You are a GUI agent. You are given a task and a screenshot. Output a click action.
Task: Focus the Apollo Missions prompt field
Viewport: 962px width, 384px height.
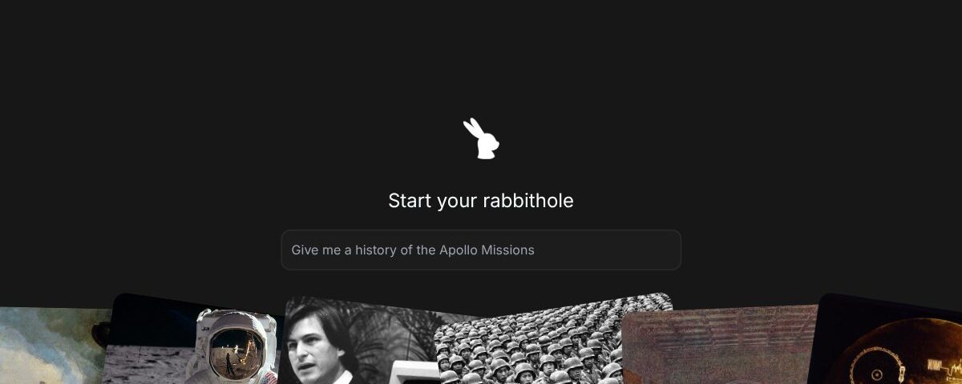coord(481,250)
